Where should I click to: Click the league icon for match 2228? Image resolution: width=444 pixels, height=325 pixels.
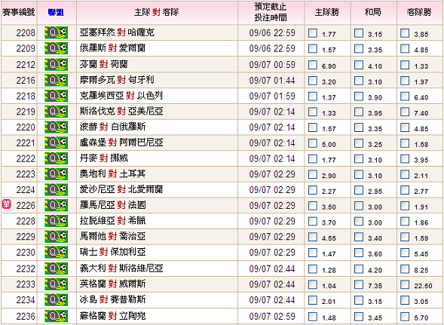56,221
